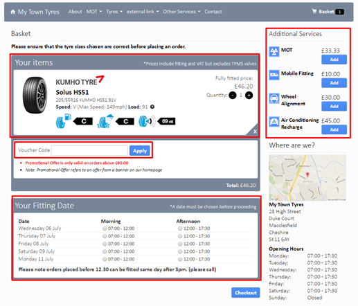Click the Mobile Fitting van icon
The height and width of the screenshot is (306, 358).
[x=274, y=75]
